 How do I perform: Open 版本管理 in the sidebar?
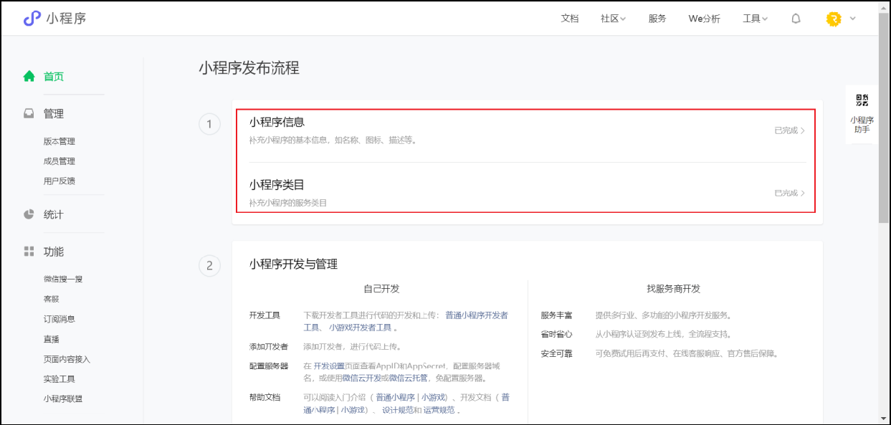pyautogui.click(x=59, y=141)
